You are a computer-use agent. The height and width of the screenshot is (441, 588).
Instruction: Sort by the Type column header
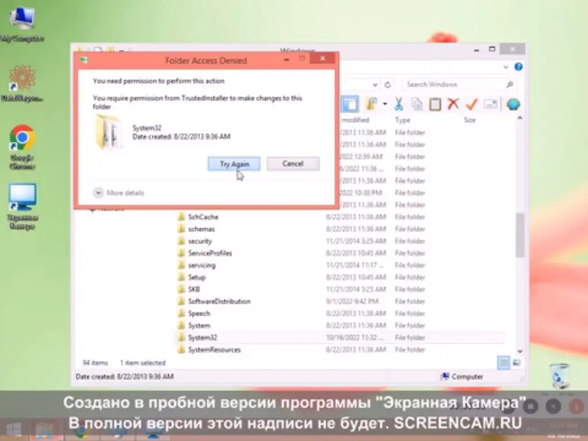click(x=403, y=120)
